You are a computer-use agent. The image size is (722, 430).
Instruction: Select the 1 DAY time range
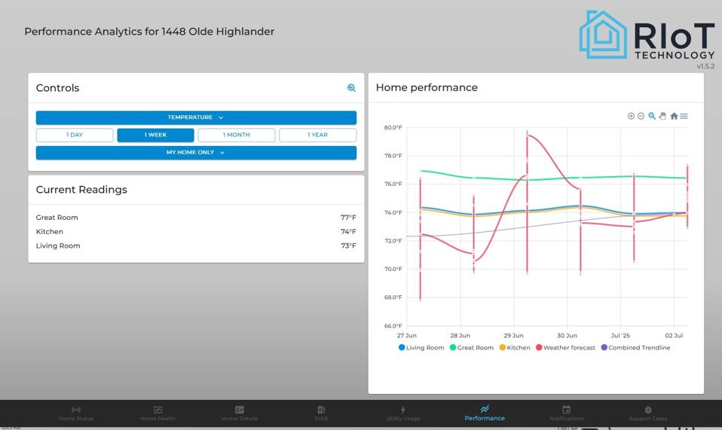pos(75,135)
